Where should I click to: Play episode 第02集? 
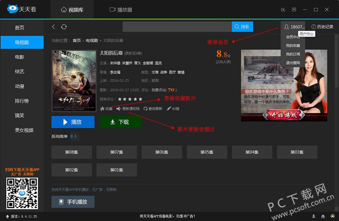72,170
